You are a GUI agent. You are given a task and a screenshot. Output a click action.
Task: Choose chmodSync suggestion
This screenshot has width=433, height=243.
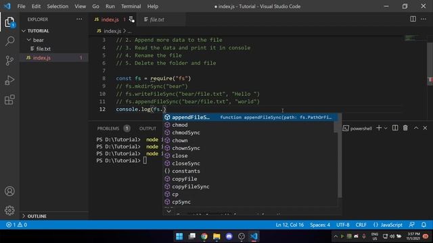pyautogui.click(x=250, y=132)
